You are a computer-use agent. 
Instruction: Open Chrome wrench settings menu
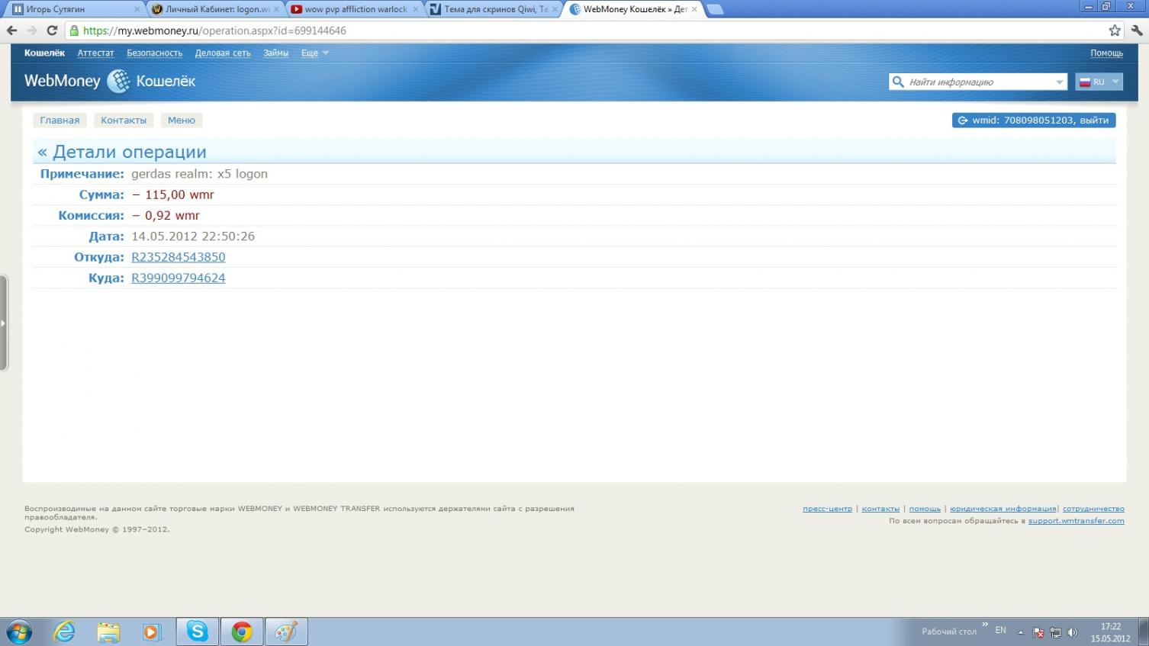(x=1137, y=31)
